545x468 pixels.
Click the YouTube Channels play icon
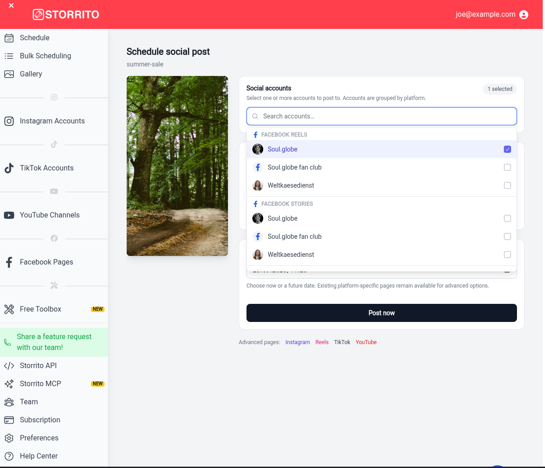pyautogui.click(x=9, y=215)
